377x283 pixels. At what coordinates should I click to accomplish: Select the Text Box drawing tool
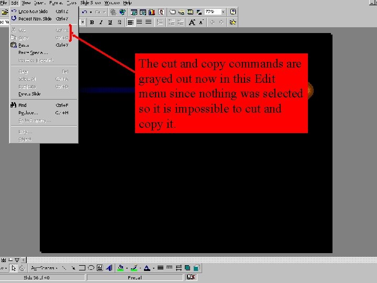100,268
